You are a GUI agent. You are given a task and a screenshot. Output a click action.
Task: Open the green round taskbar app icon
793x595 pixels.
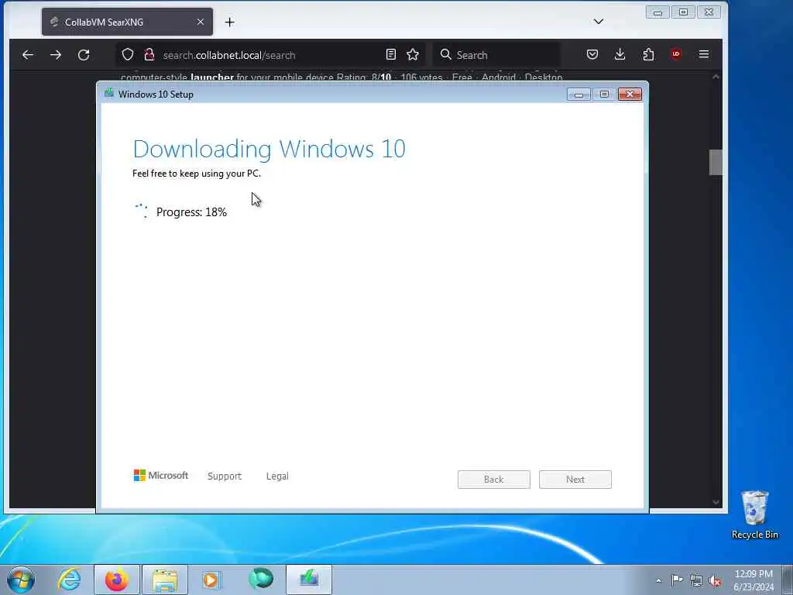click(261, 580)
